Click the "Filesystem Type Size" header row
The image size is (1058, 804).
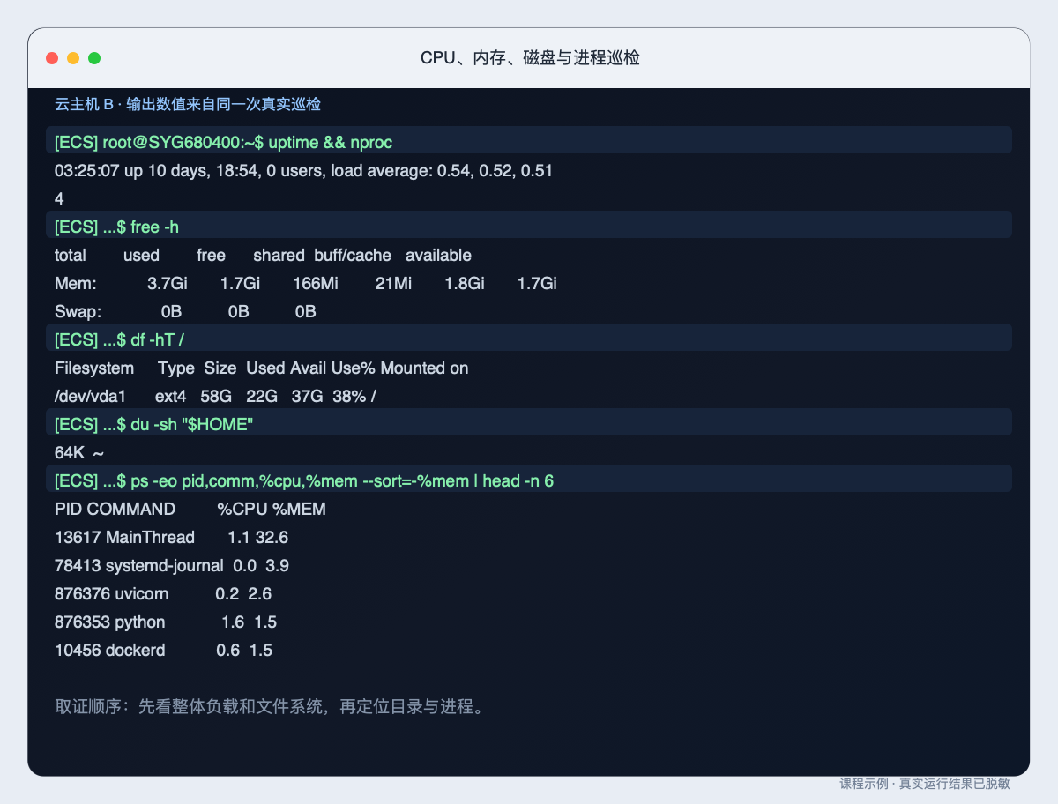pos(262,368)
